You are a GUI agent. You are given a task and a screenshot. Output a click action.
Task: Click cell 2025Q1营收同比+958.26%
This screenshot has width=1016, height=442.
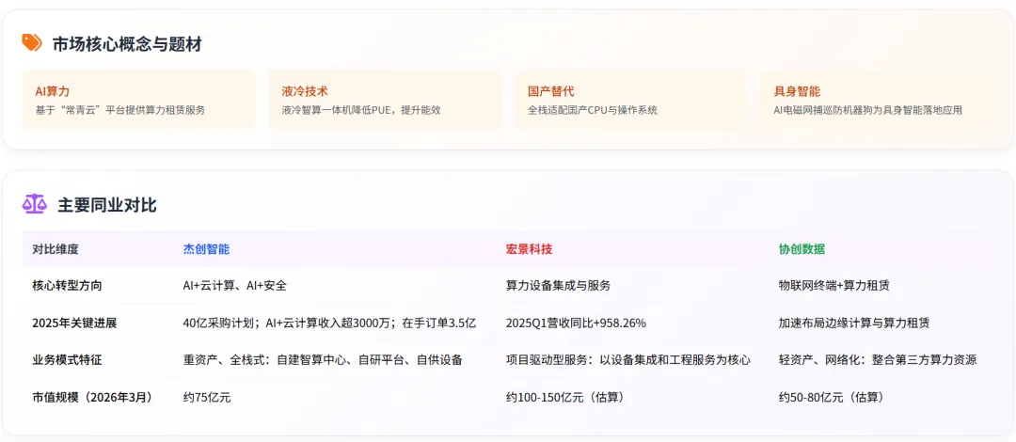tap(576, 323)
